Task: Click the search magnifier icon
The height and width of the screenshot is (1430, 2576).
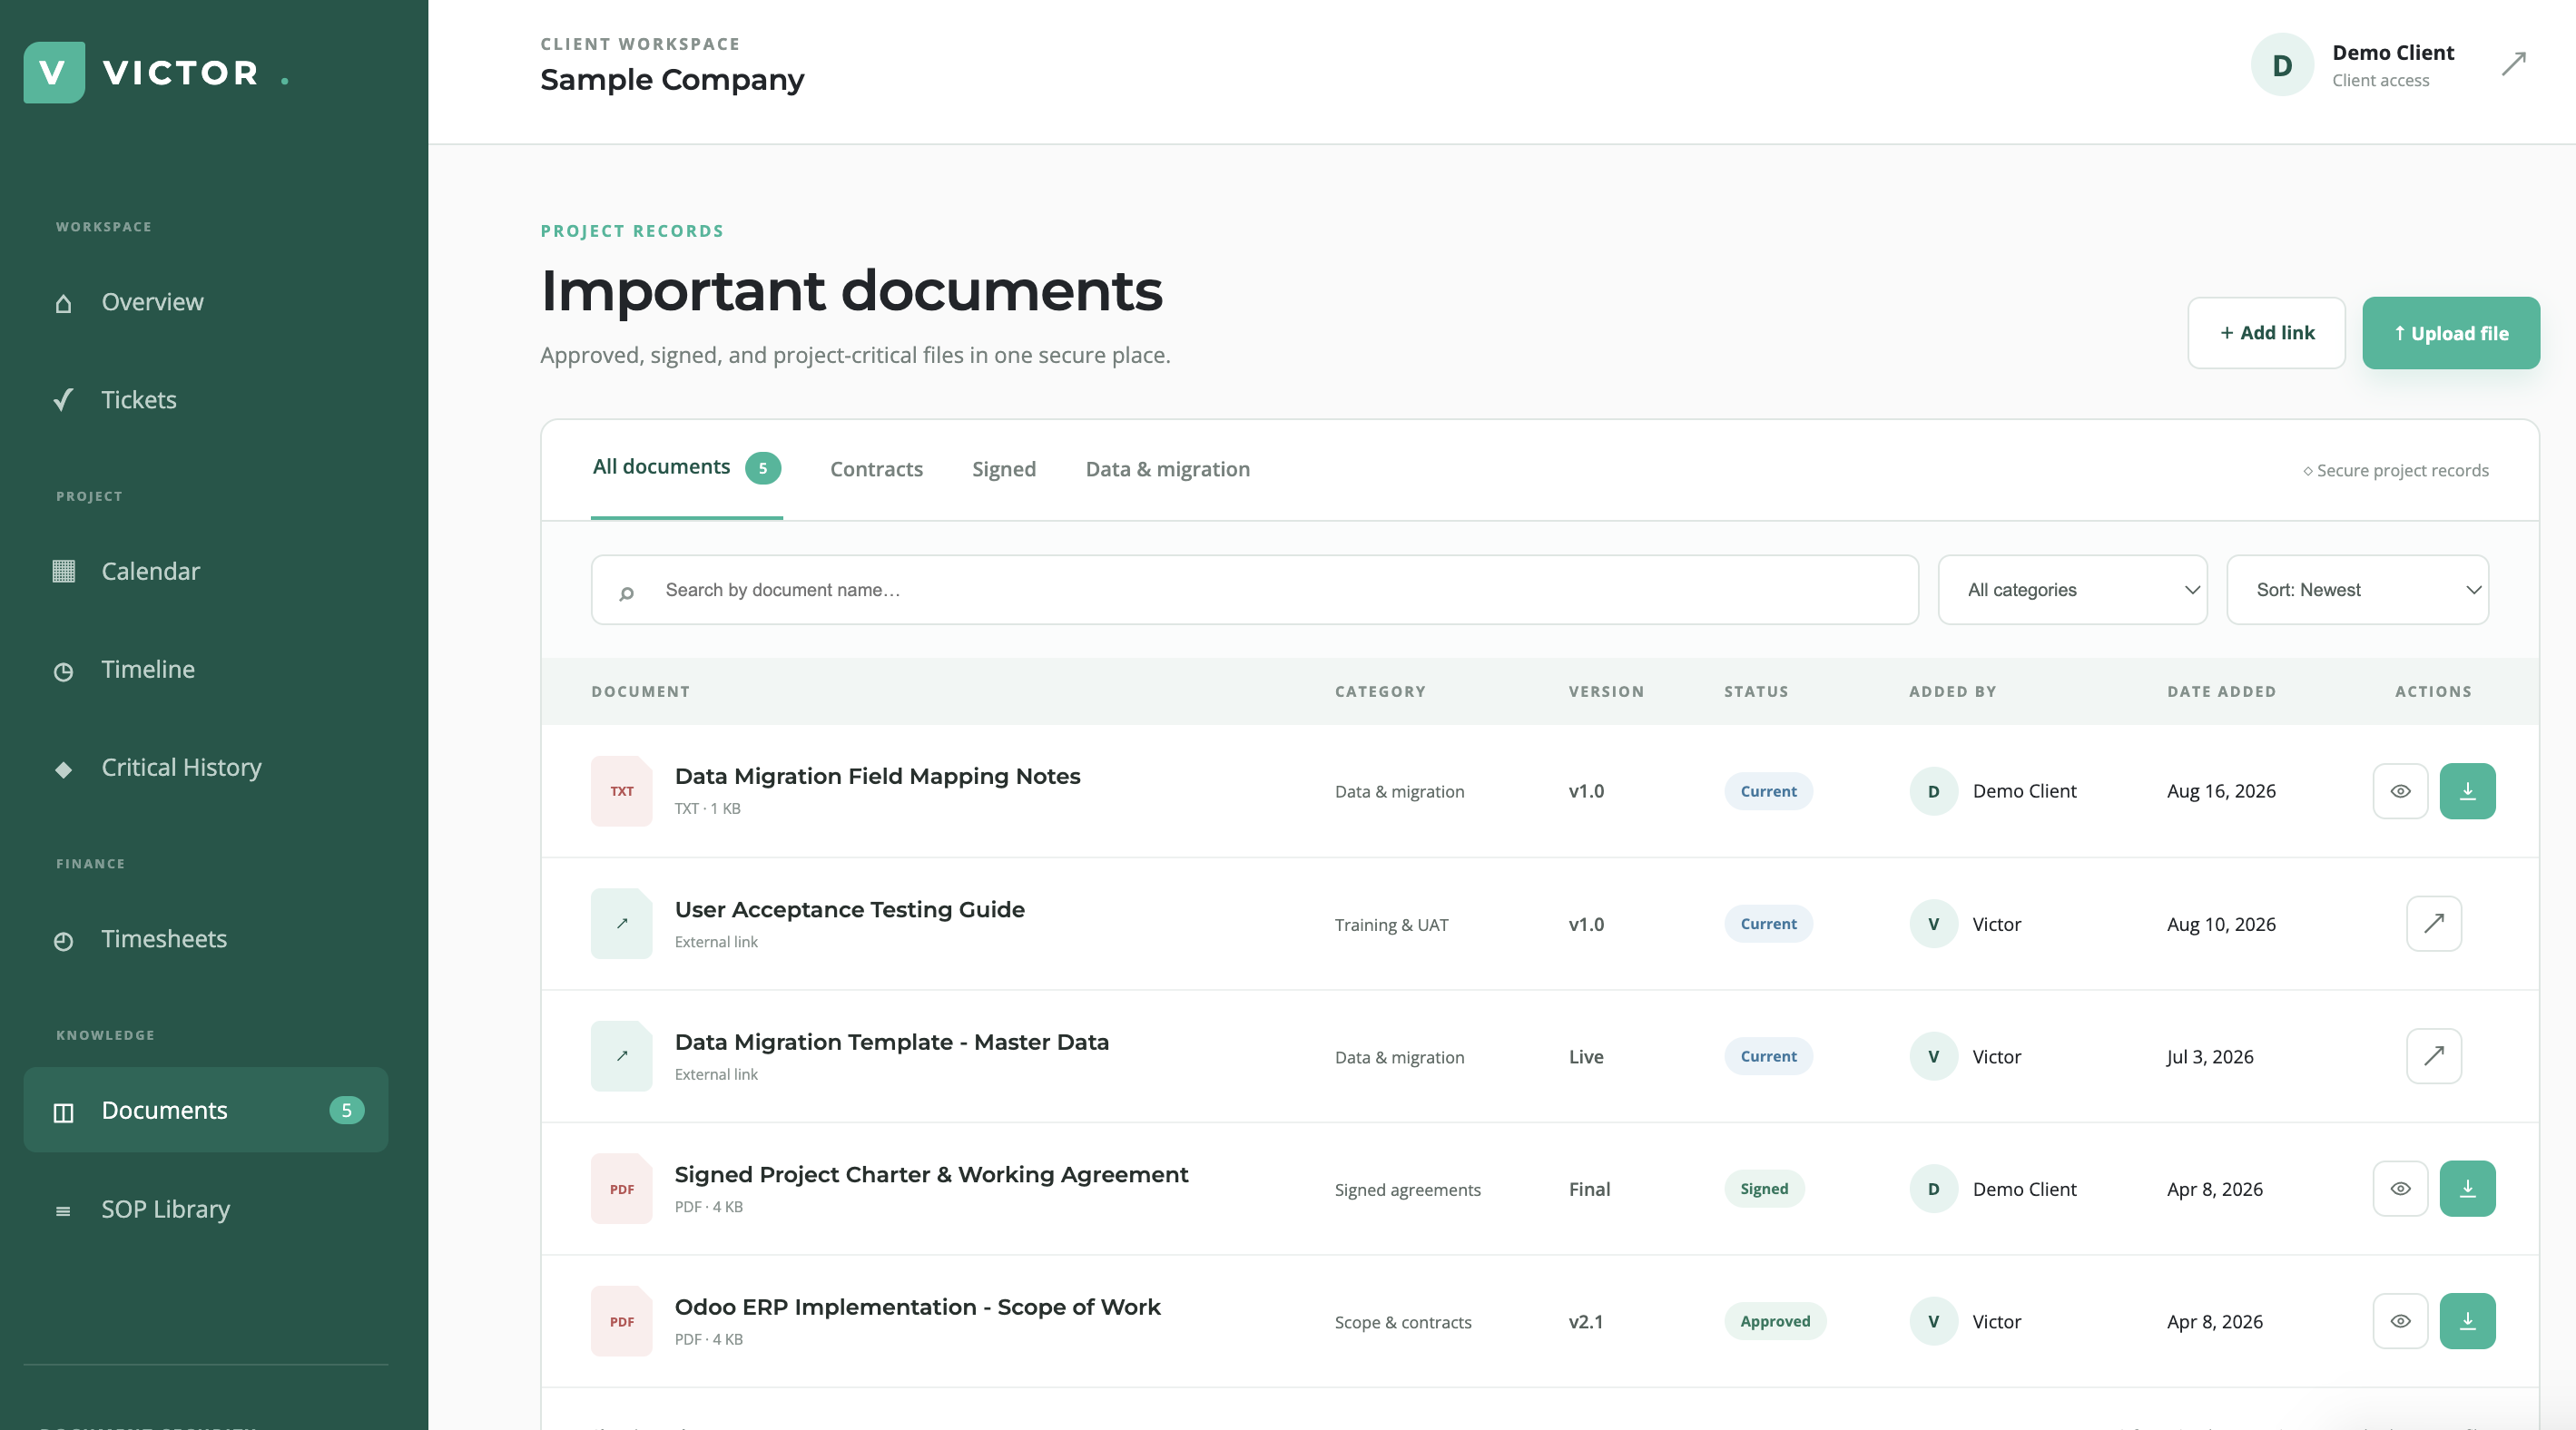Action: (626, 593)
